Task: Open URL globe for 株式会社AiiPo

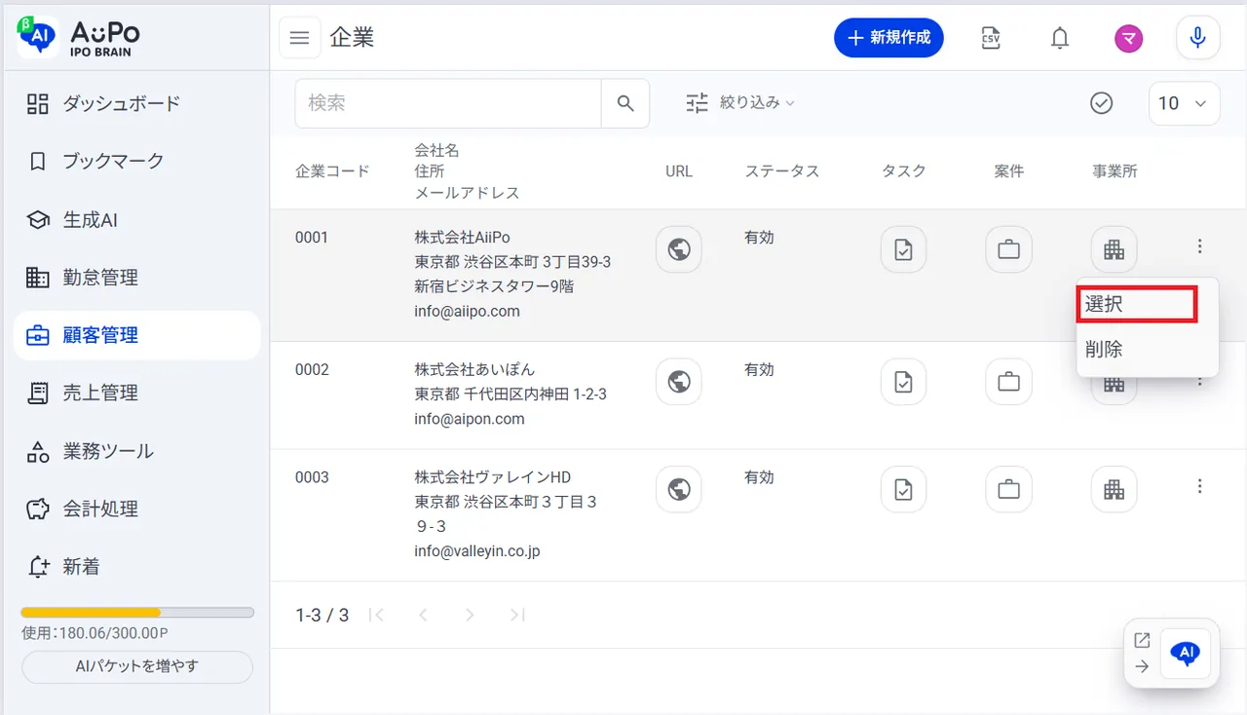Action: tap(679, 249)
